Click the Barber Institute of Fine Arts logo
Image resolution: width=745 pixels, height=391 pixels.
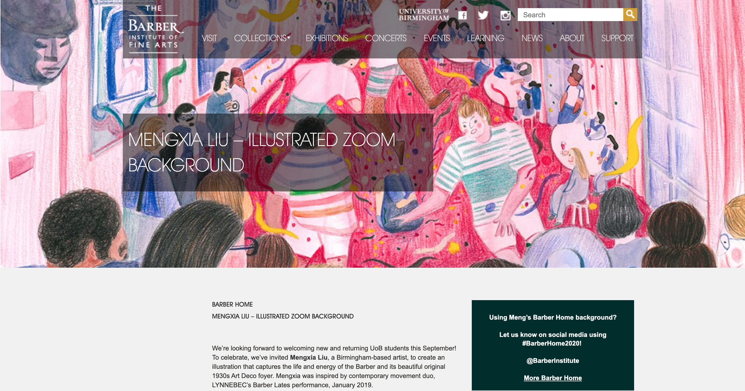[x=154, y=29]
